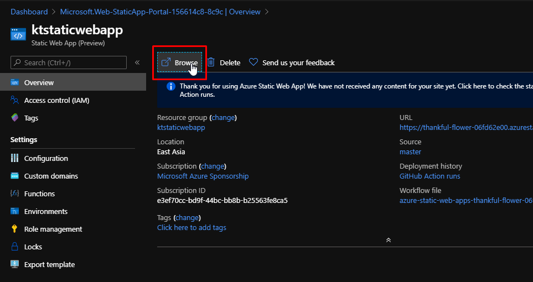Click the Settings section heading
The image size is (533, 282).
click(24, 140)
